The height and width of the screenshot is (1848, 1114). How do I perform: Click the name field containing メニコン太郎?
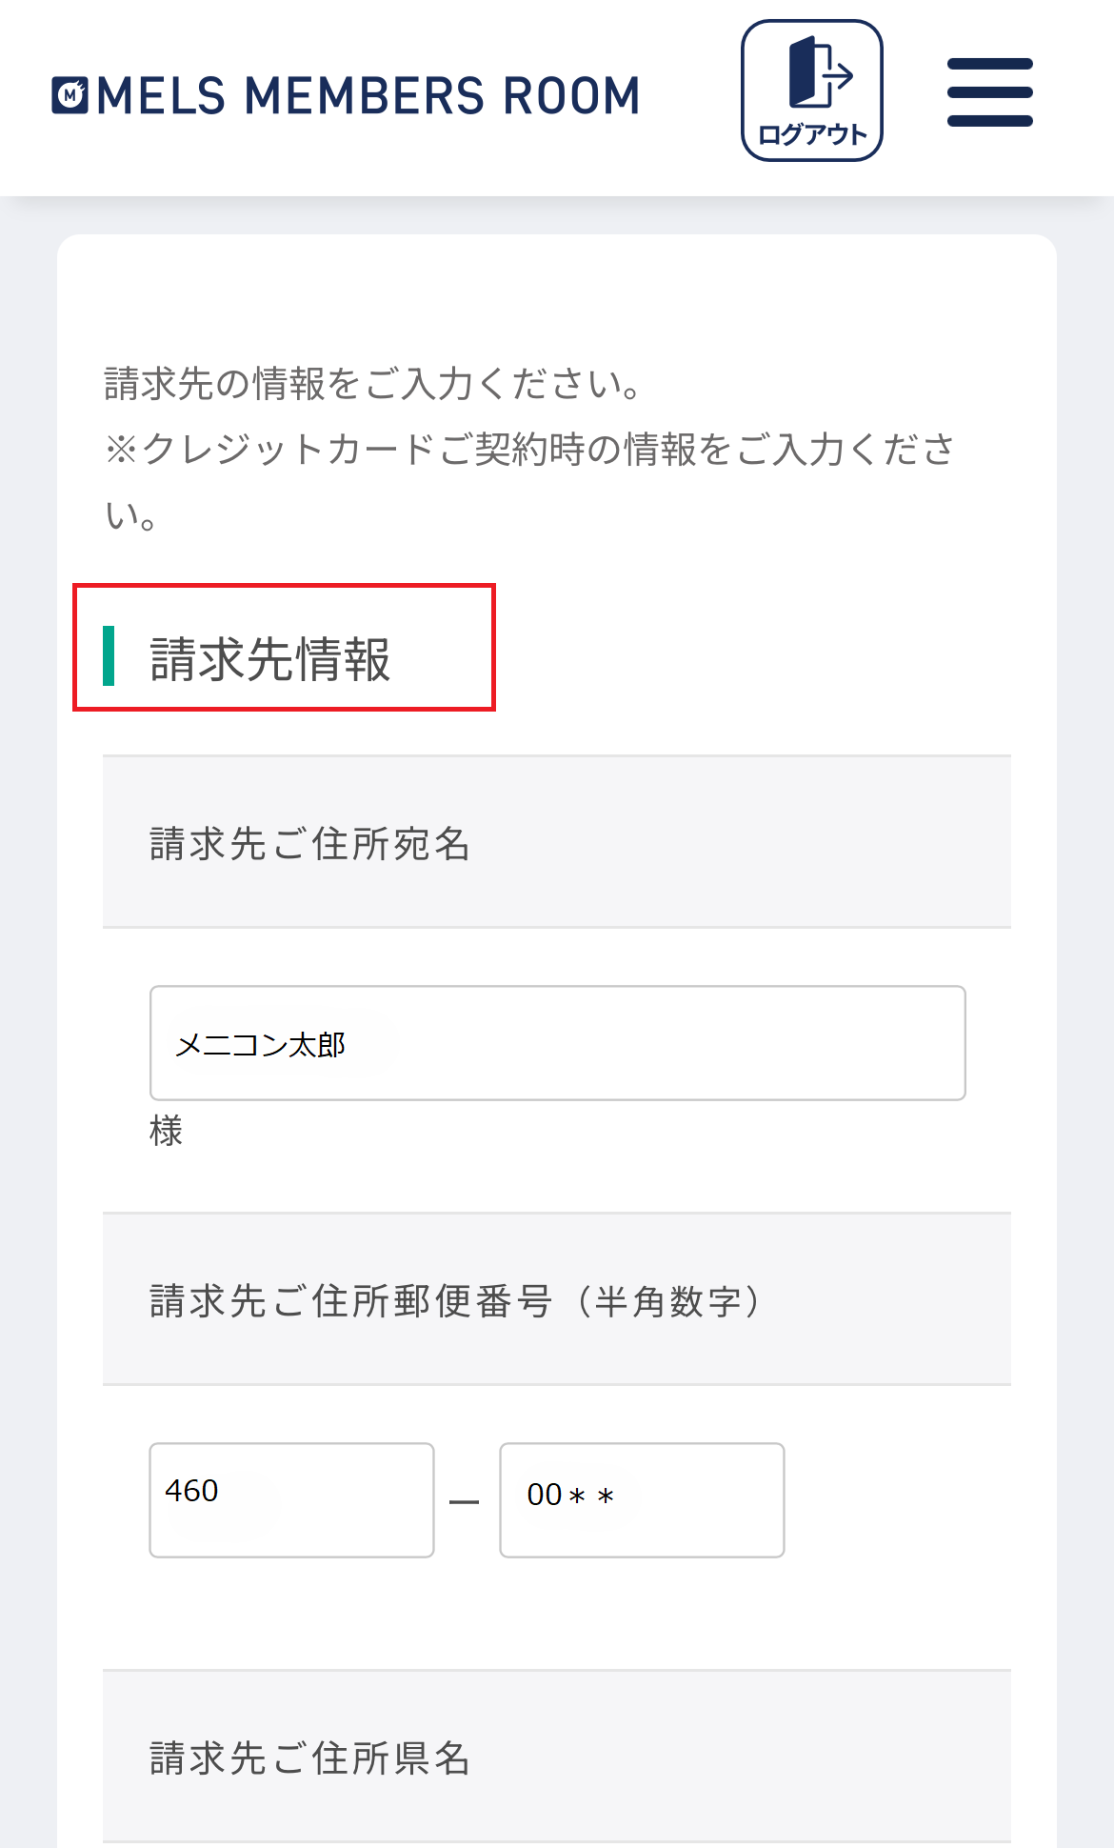pos(556,1044)
